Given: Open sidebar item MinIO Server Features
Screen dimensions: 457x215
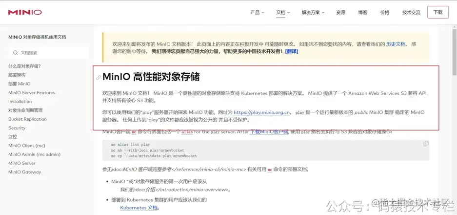Looking at the screenshot, I should tap(32, 93).
